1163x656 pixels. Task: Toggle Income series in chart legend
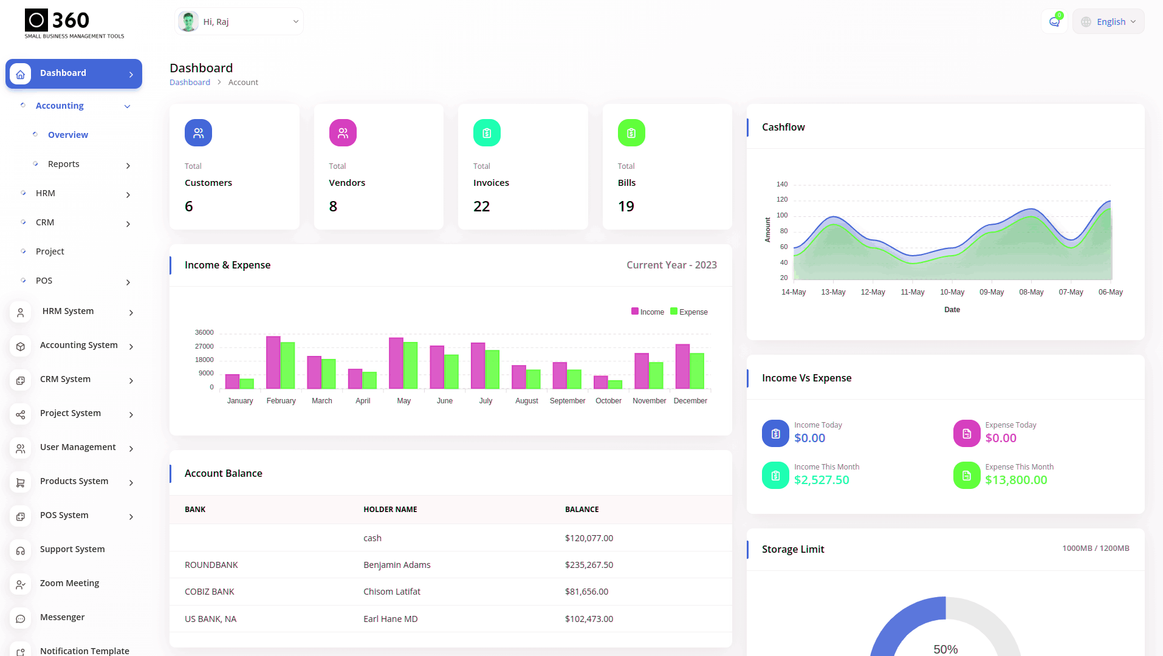(648, 312)
